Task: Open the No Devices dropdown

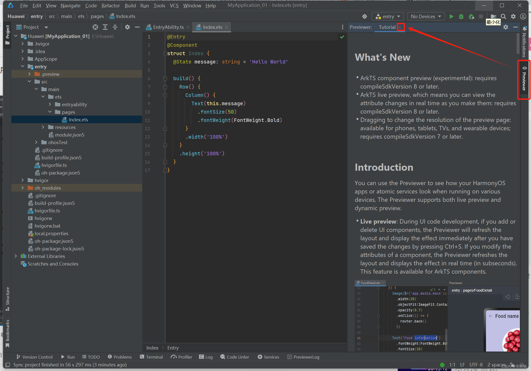Action: tap(426, 16)
